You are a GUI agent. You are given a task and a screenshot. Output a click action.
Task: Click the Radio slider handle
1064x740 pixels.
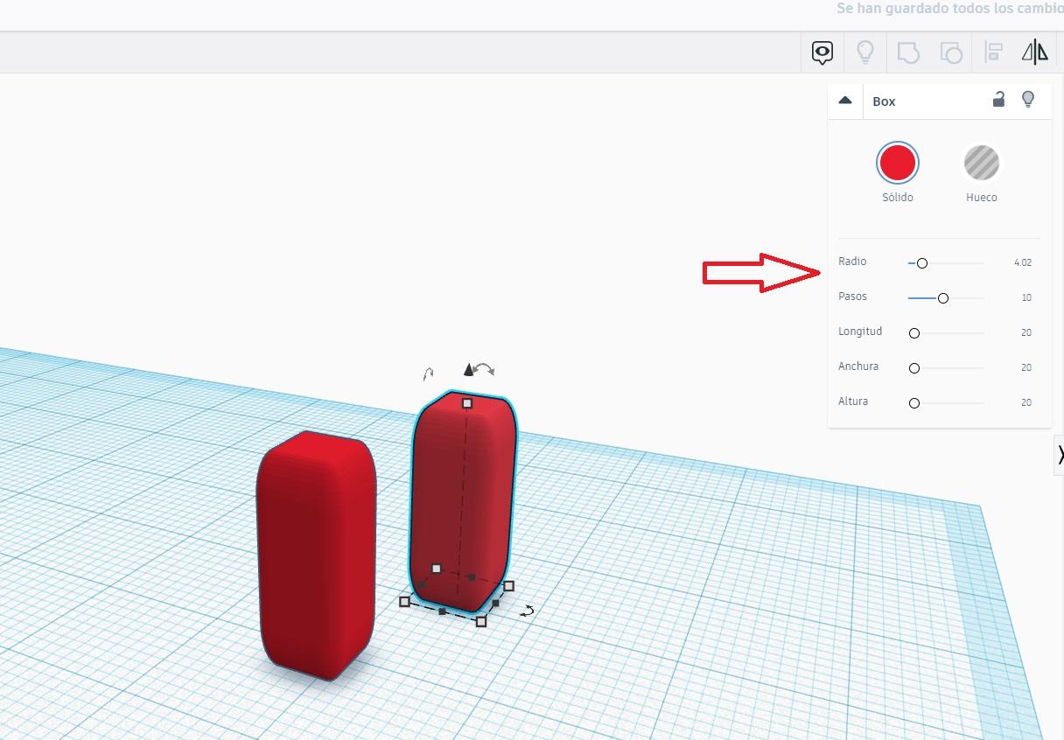[x=921, y=263]
